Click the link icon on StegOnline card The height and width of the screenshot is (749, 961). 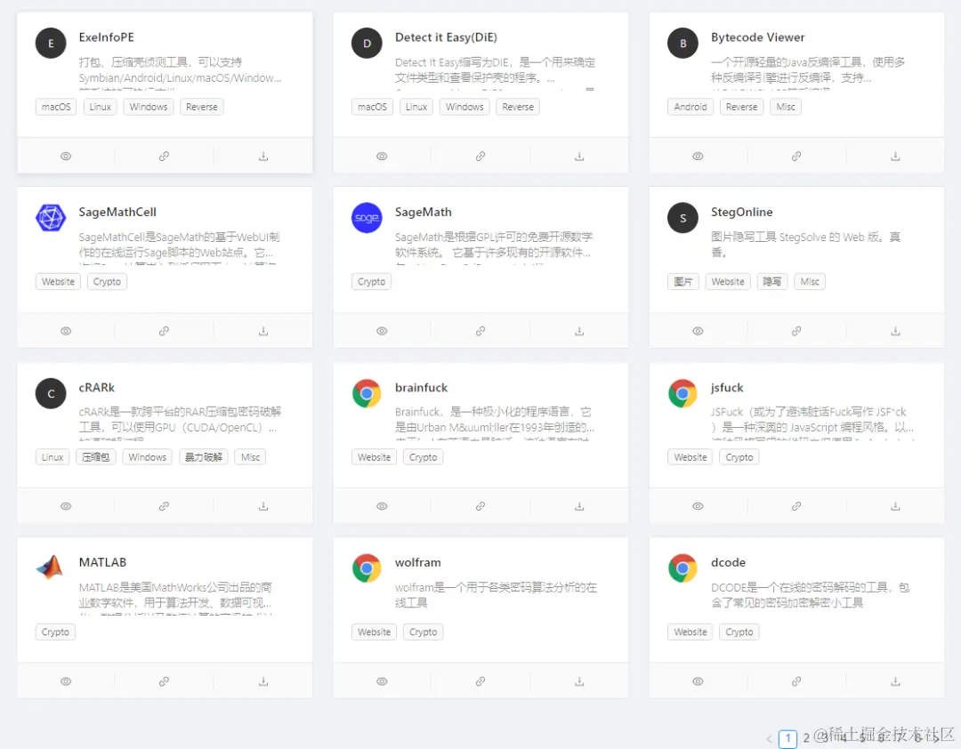point(795,330)
